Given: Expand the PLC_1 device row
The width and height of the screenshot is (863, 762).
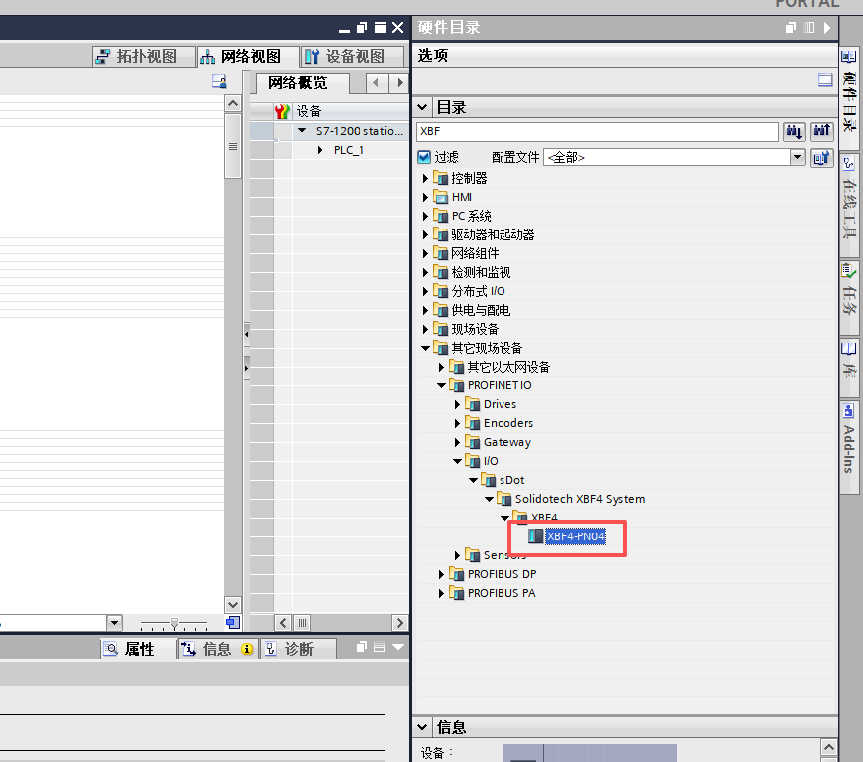Looking at the screenshot, I should click(x=320, y=150).
